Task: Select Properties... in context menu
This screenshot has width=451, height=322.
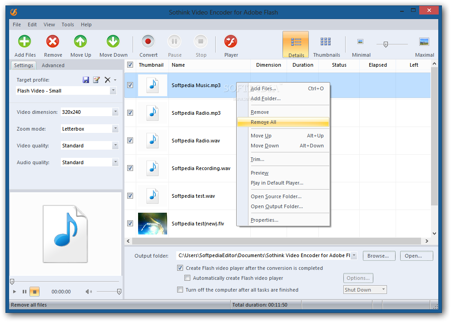Action: [x=283, y=220]
